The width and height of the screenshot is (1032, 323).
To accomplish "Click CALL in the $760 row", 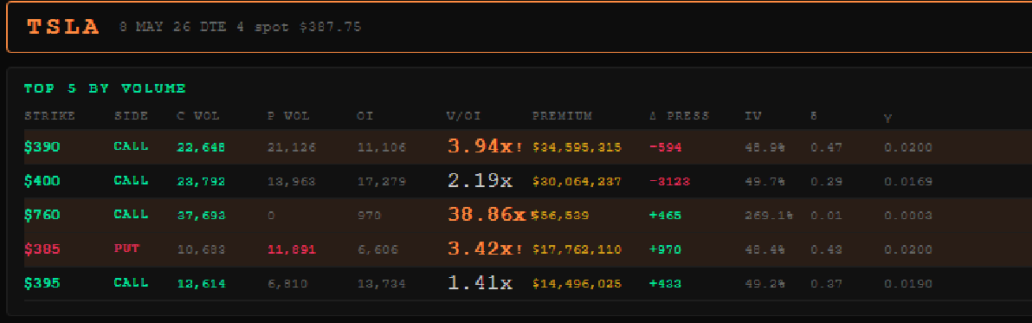I will tap(131, 215).
